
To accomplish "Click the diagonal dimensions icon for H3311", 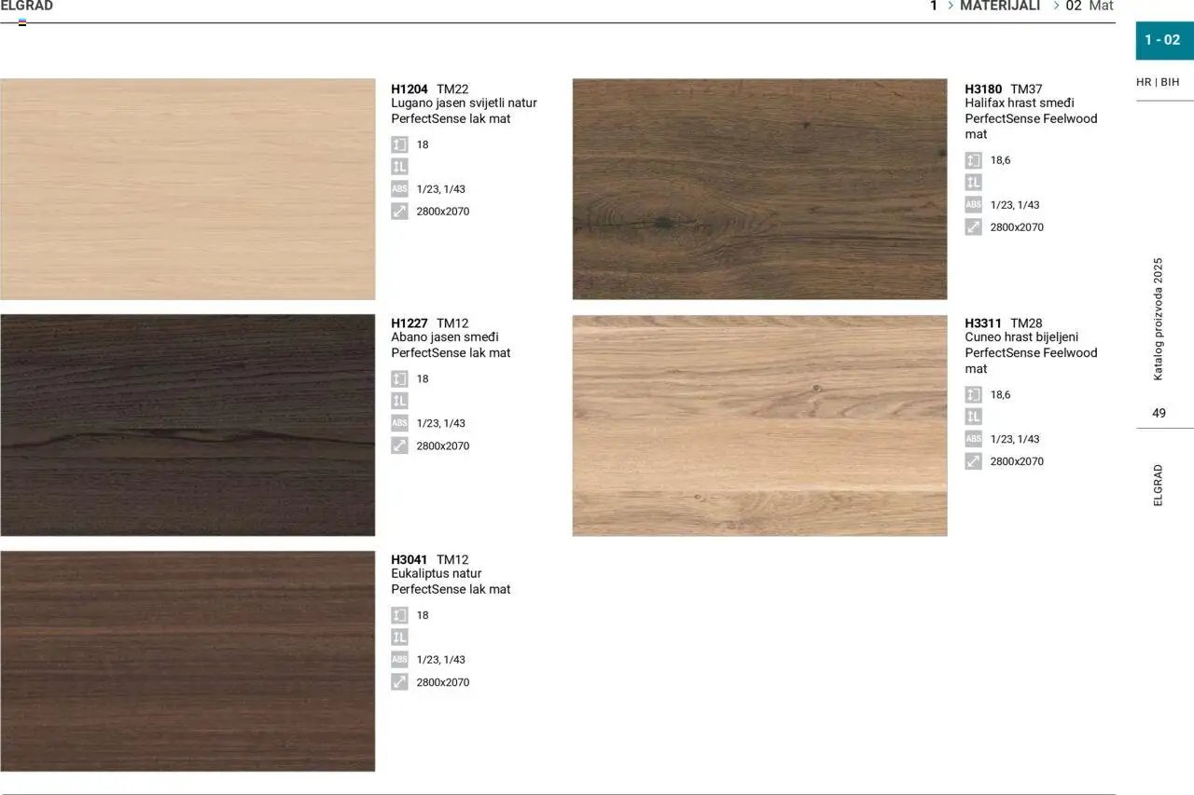I will (x=973, y=460).
